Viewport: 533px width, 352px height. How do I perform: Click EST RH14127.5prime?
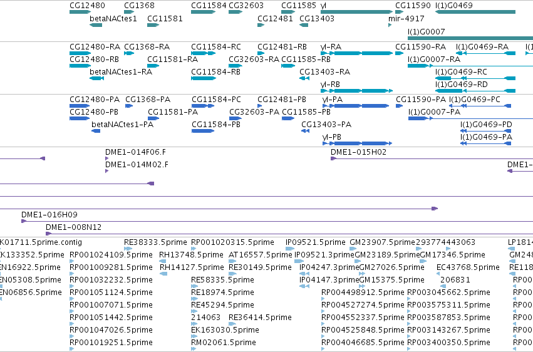pyautogui.click(x=192, y=267)
